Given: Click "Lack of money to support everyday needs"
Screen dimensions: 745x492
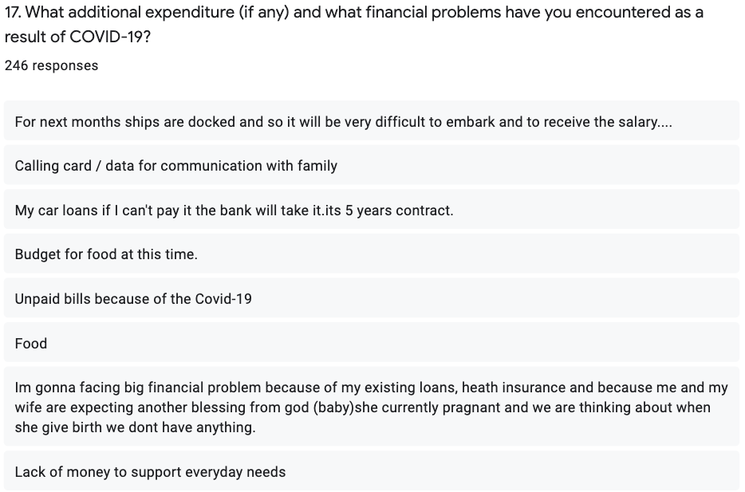Looking at the screenshot, I should pyautogui.click(x=150, y=472).
